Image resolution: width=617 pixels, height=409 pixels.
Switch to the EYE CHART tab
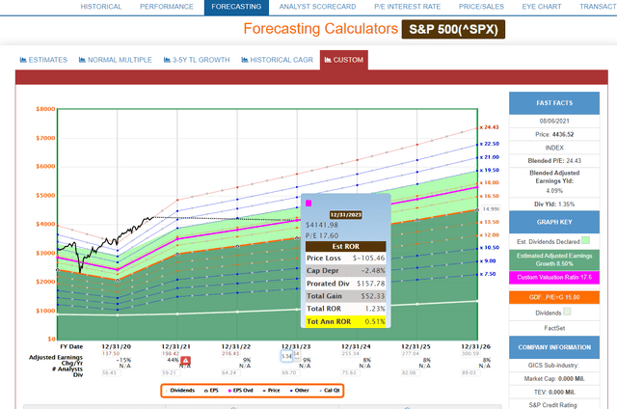542,7
